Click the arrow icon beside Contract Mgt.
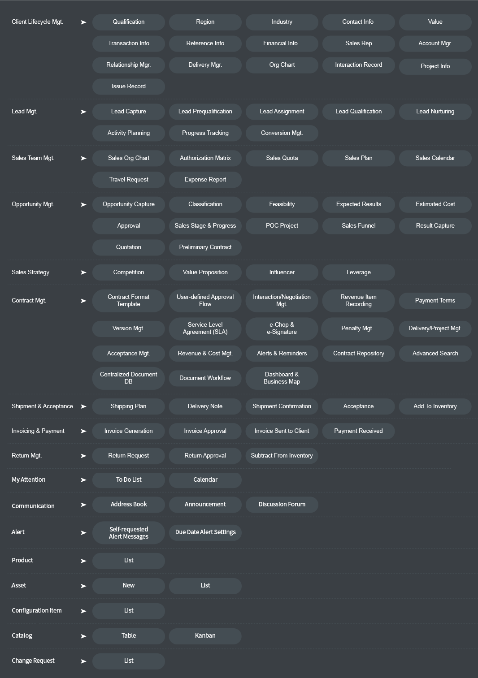The image size is (478, 678). tap(83, 301)
